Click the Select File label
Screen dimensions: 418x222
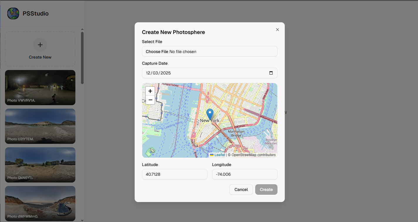152,42
